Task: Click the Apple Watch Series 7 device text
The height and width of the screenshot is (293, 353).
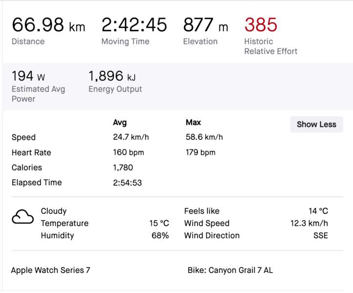Action: tap(50, 270)
